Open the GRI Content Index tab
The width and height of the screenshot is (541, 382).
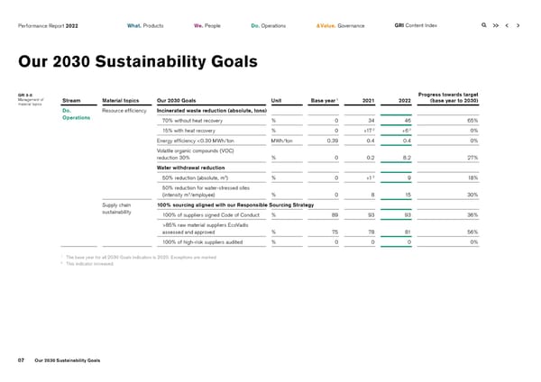point(416,25)
